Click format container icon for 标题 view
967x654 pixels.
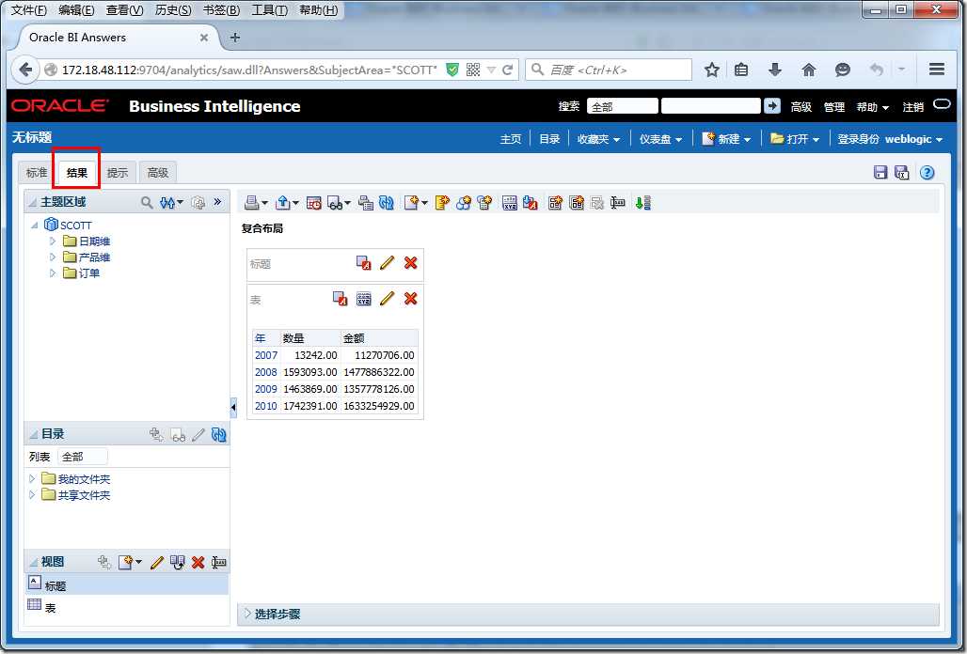coord(364,263)
